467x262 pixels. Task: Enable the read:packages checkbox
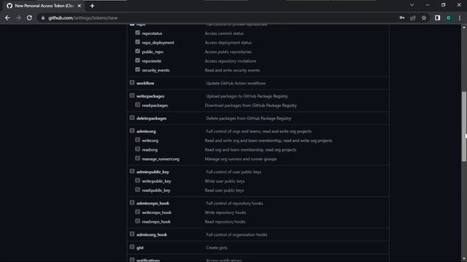[138, 105]
